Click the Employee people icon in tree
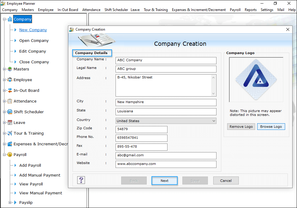This screenshot has width=297, height=208. click(10, 80)
